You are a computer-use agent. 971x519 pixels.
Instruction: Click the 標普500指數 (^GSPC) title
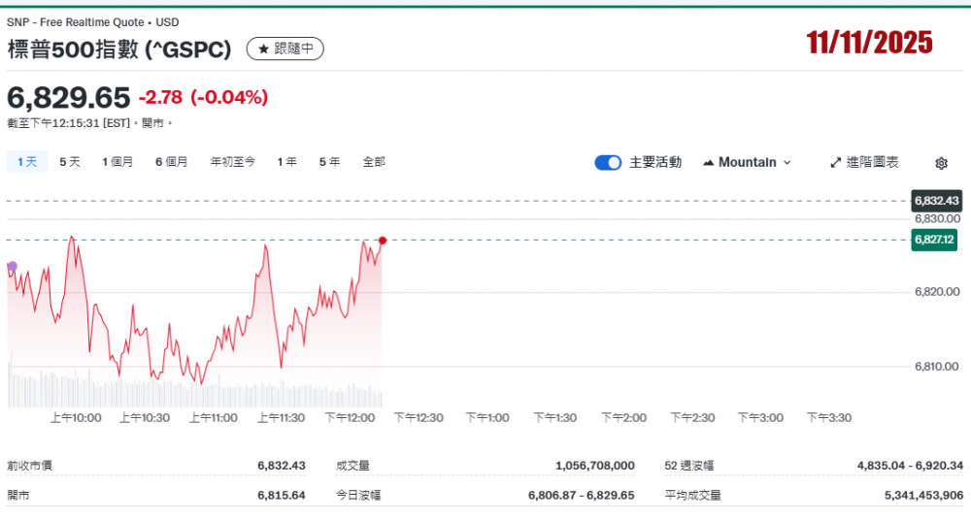click(x=119, y=49)
